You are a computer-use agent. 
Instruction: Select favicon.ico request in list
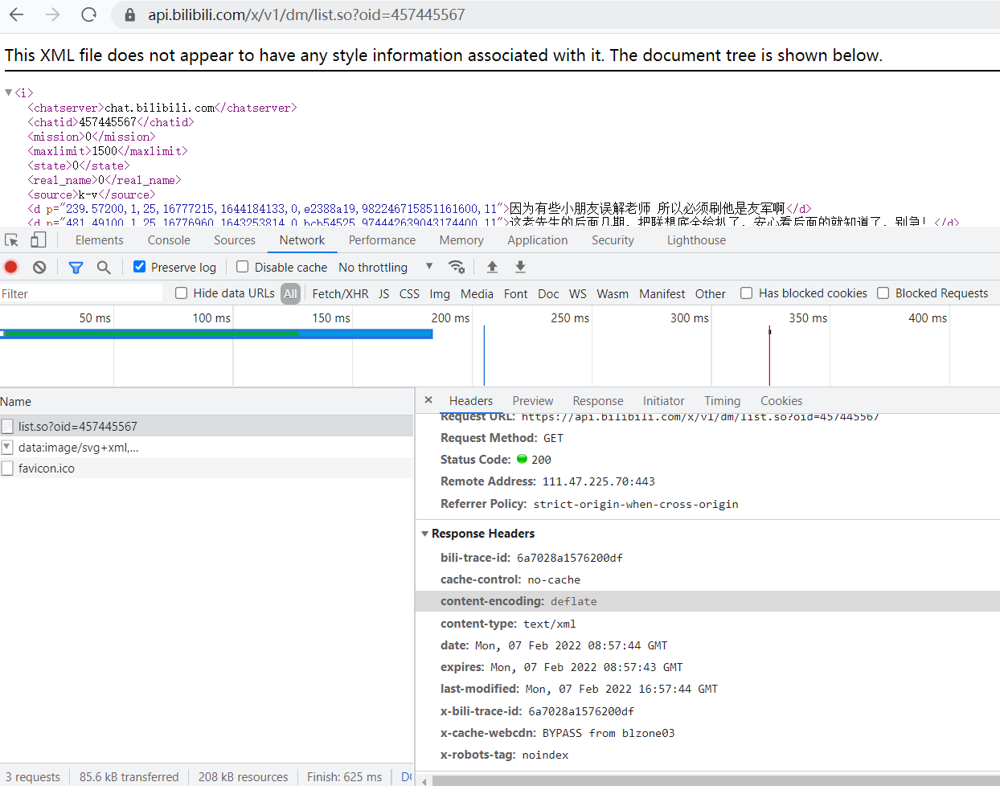click(x=47, y=469)
